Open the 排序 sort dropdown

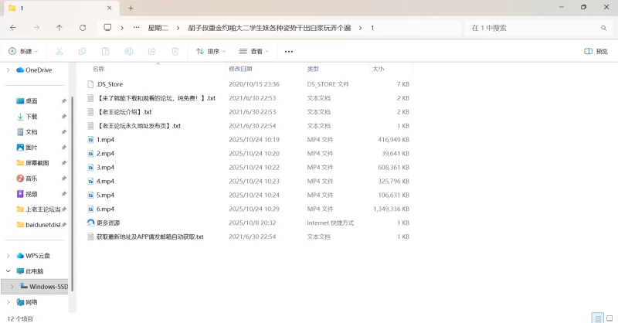(x=211, y=52)
